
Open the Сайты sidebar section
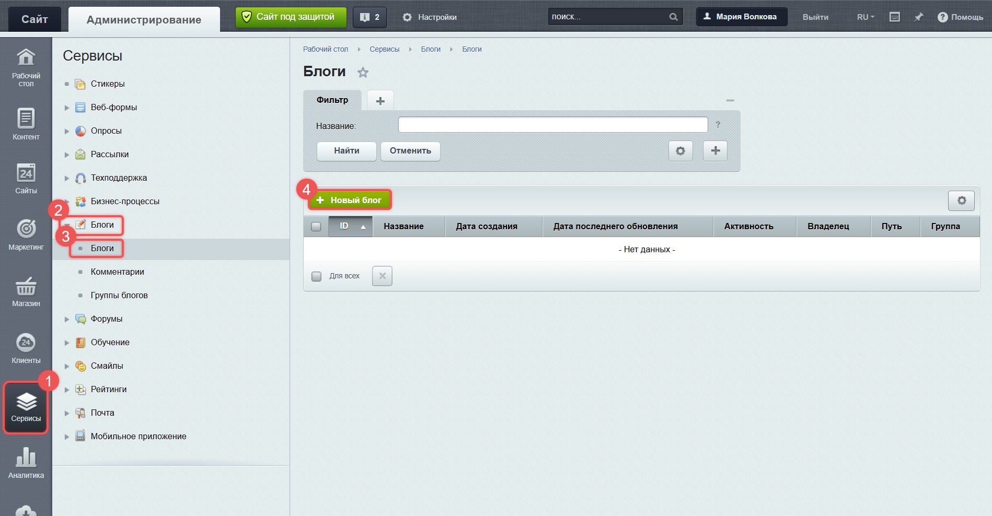[26, 179]
